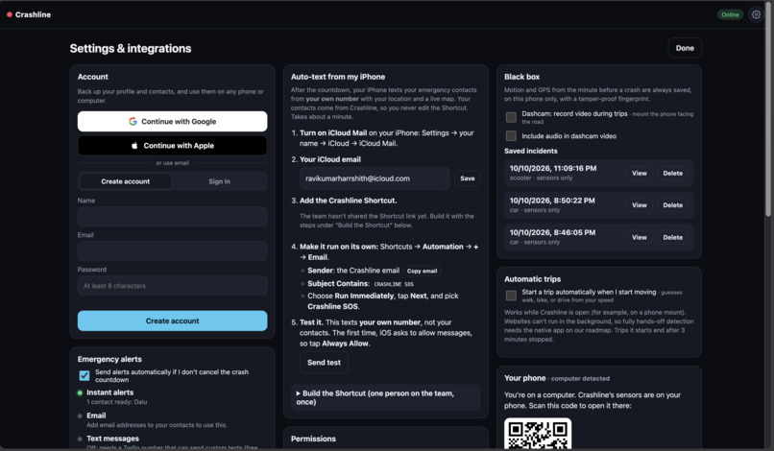The width and height of the screenshot is (774, 451).
Task: Click the Saved incidents label
Action: (531, 151)
